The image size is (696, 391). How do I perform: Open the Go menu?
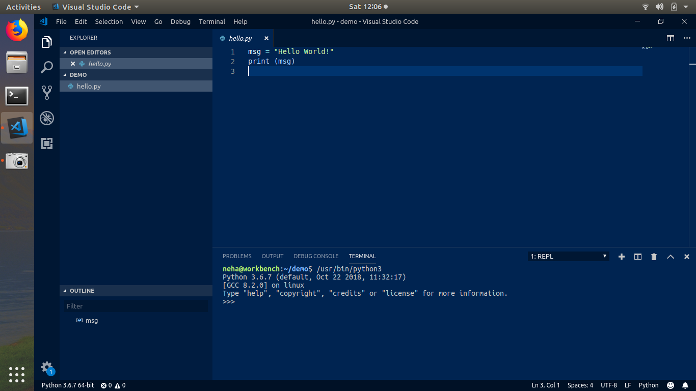pos(158,21)
